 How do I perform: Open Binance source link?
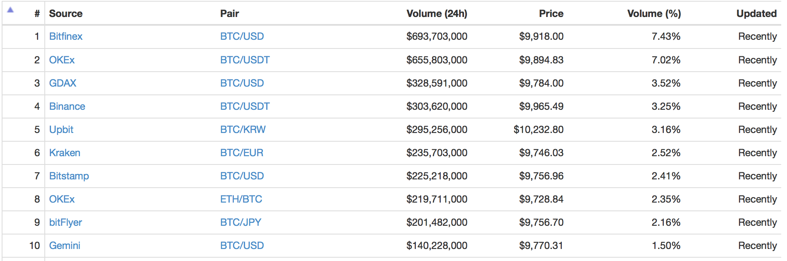click(67, 106)
